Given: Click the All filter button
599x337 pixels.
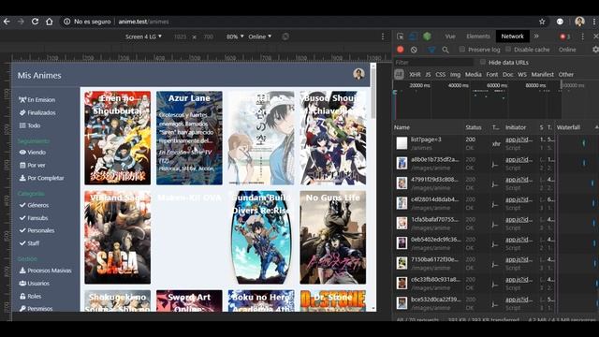Looking at the screenshot, I should click(399, 75).
